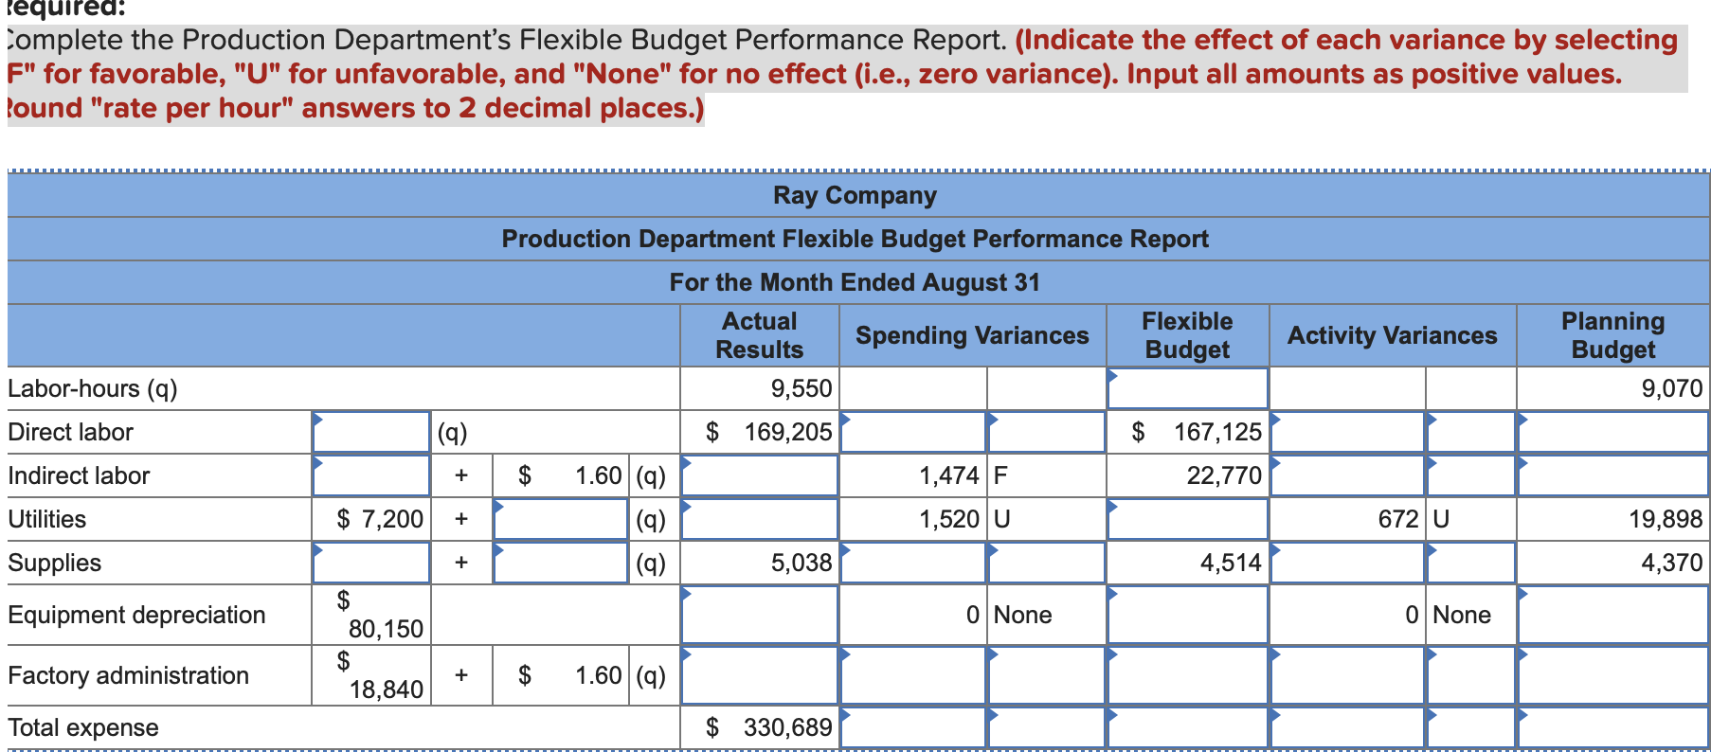The width and height of the screenshot is (1711, 752).
Task: Select the planning budget labor-hours value 9,070
Action: [x=1613, y=388]
